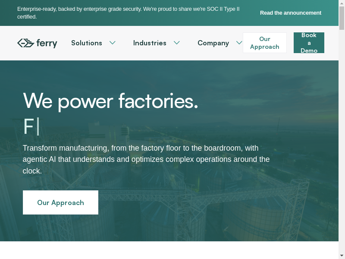Image resolution: width=345 pixels, height=259 pixels.
Task: Expand the chevron next to Solutions
Action: pyautogui.click(x=113, y=43)
